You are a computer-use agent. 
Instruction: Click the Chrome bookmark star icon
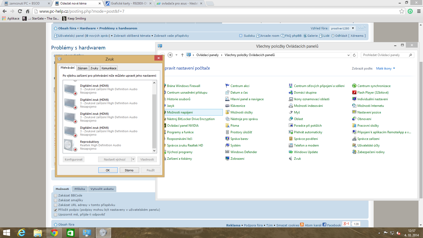[402, 11]
